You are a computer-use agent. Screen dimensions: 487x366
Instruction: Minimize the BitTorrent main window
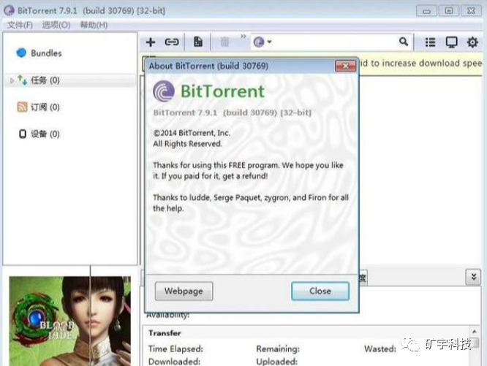[426, 11]
